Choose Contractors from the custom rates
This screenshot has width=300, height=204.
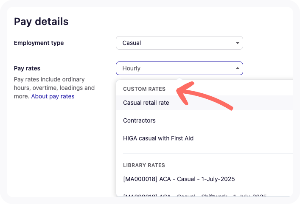pyautogui.click(x=139, y=120)
